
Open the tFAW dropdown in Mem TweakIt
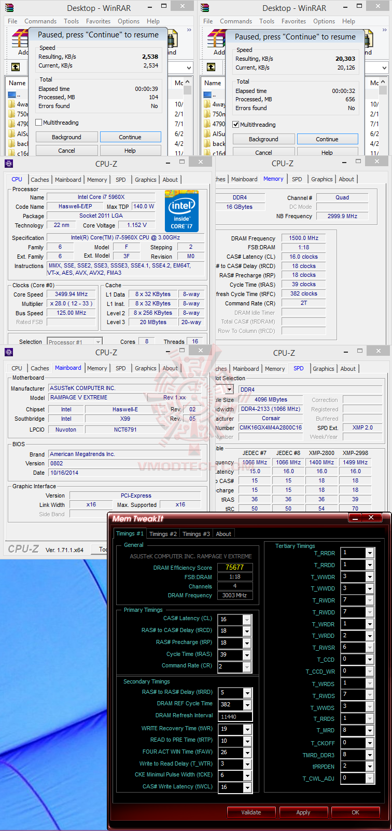point(248,752)
